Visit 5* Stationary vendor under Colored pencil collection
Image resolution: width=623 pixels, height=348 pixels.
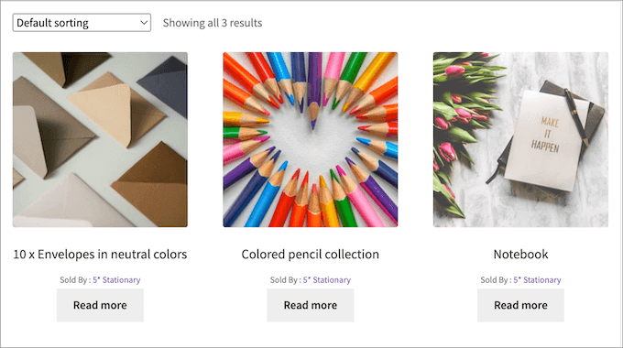[x=326, y=279]
